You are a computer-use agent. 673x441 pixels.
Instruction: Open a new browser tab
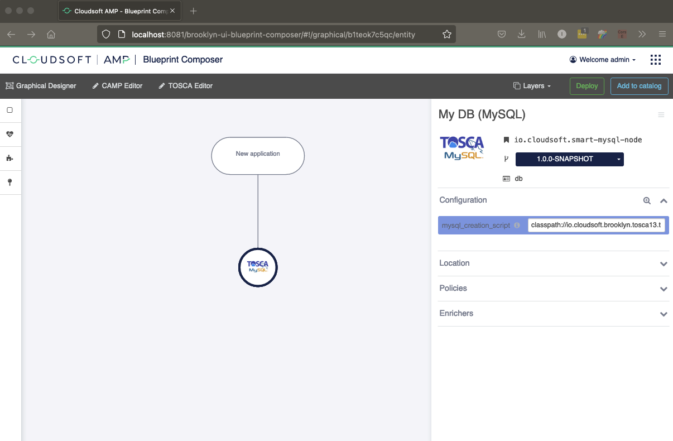(x=194, y=11)
